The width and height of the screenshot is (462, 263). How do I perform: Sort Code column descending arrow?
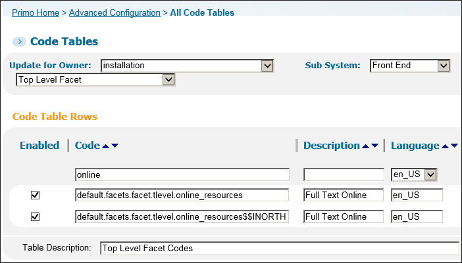point(115,146)
